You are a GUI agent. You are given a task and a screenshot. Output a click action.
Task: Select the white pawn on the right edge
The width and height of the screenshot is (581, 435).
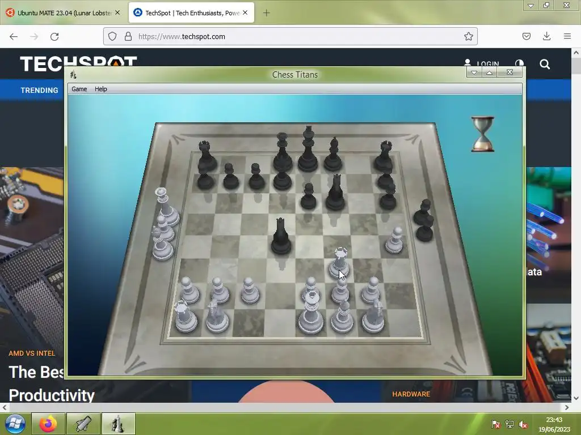coord(394,241)
